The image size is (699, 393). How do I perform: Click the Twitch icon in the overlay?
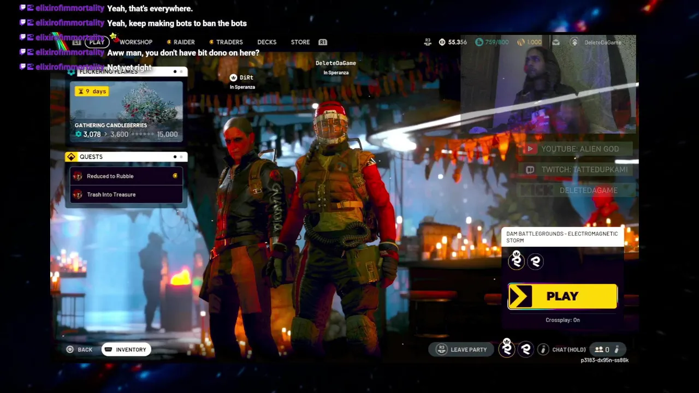point(530,170)
